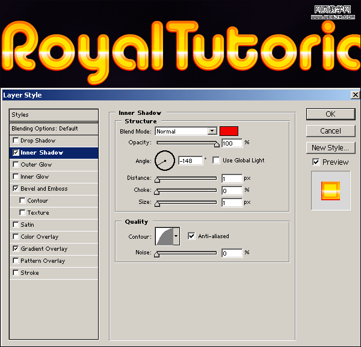The height and width of the screenshot is (347, 361).
Task: Click the angle dial control
Action: [x=165, y=161]
